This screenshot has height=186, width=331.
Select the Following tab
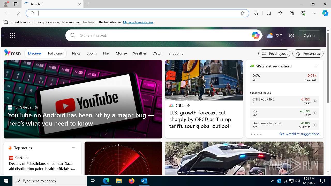click(56, 53)
